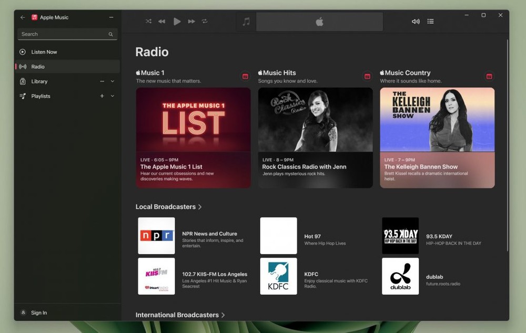The image size is (526, 333).
Task: Select 93.5 KDAY station title
Action: pyautogui.click(x=439, y=236)
